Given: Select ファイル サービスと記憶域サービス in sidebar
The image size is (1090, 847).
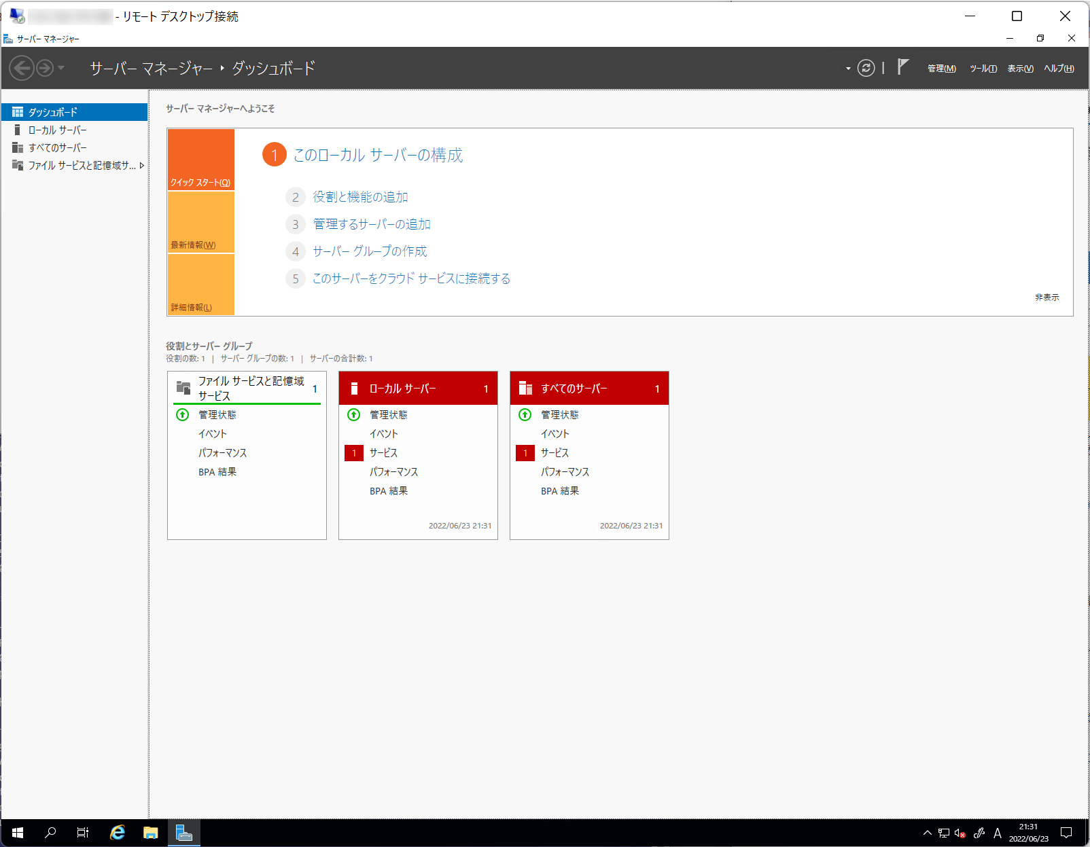Looking at the screenshot, I should pyautogui.click(x=74, y=165).
